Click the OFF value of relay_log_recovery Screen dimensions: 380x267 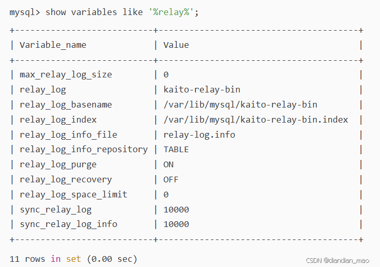171,180
